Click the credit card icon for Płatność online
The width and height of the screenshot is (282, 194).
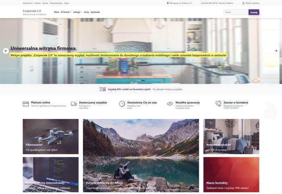pyautogui.click(x=25, y=104)
